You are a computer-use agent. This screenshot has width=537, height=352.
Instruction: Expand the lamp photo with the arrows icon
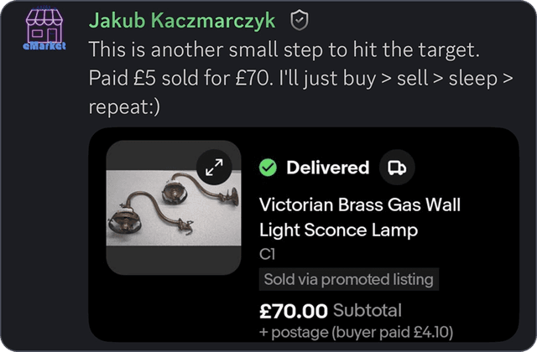tap(214, 168)
